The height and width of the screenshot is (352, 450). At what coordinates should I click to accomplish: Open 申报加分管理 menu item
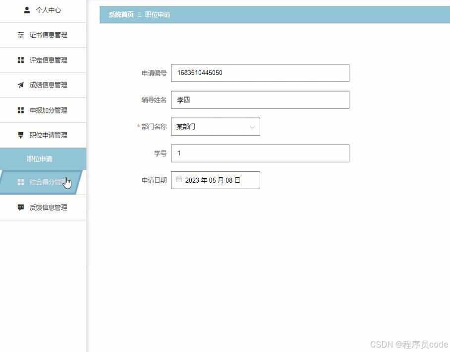[x=43, y=110]
